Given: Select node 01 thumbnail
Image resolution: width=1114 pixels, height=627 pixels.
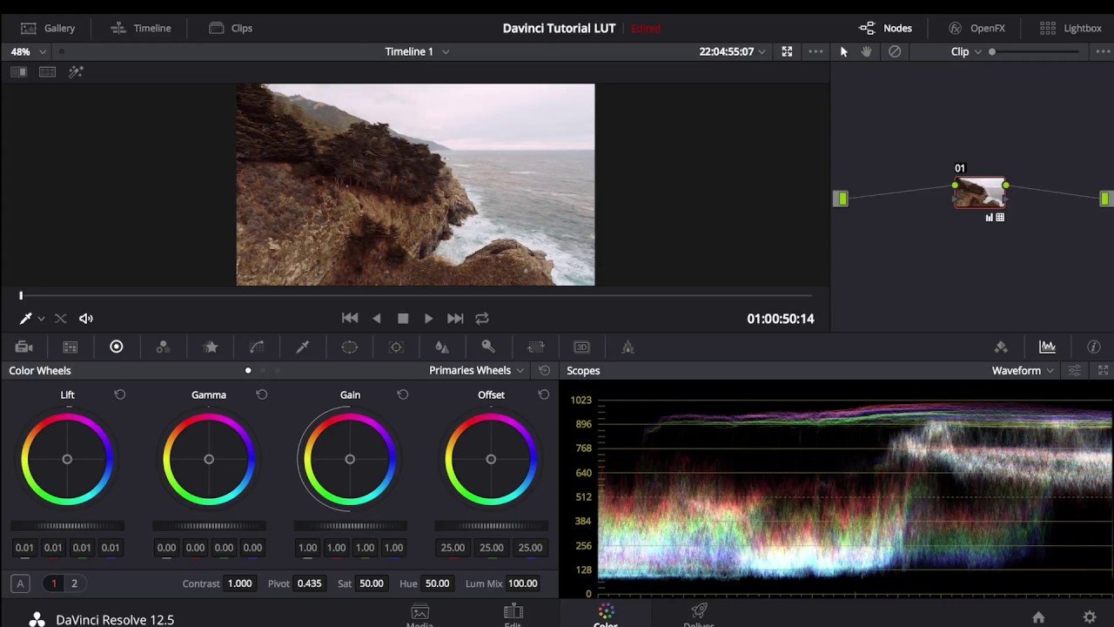Looking at the screenshot, I should 980,192.
